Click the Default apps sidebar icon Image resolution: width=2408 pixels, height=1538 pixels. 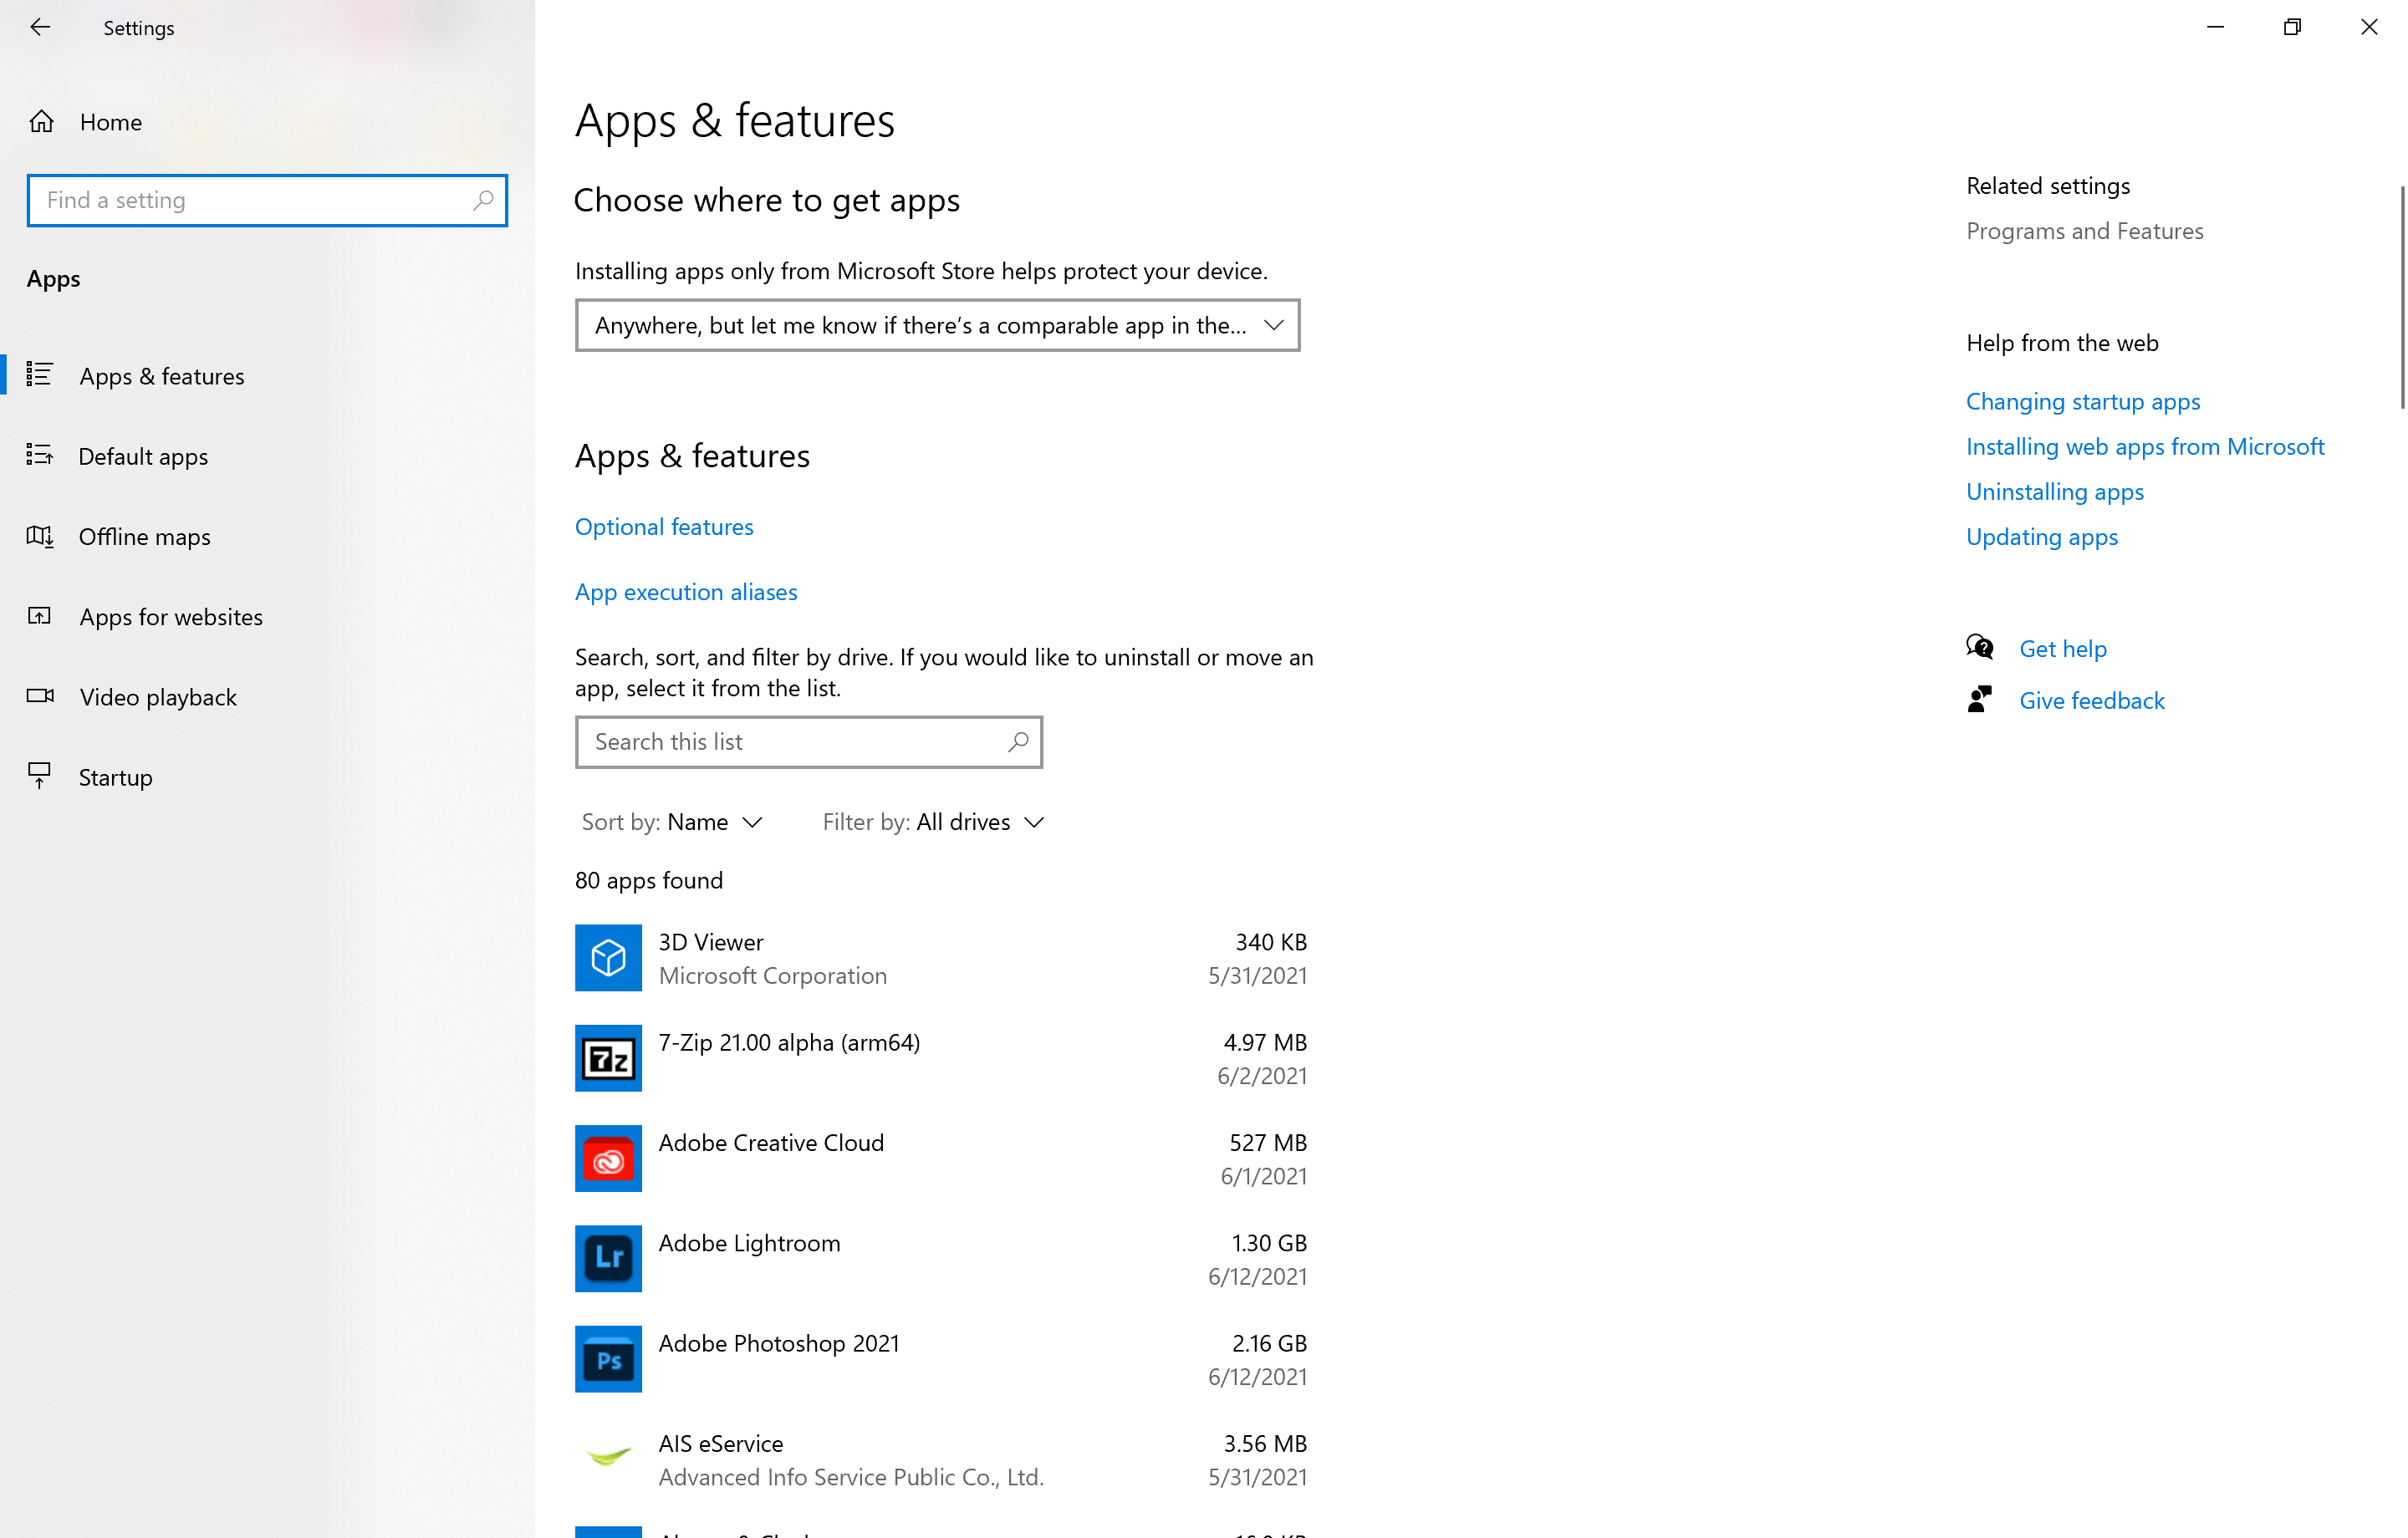coord(39,455)
